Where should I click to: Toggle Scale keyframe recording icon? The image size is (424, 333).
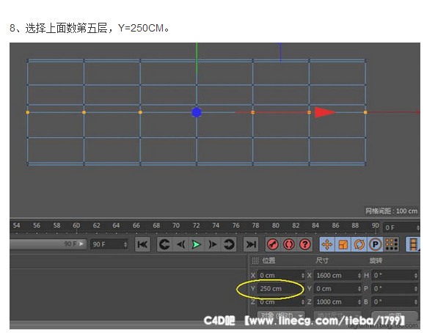(343, 244)
